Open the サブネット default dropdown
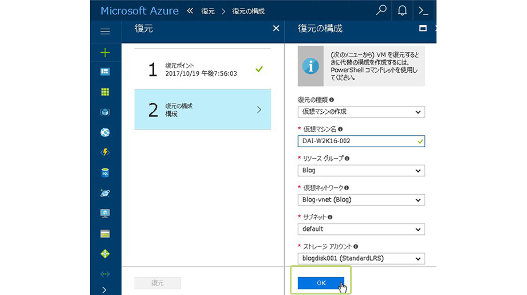The width and height of the screenshot is (527, 295). point(361,229)
